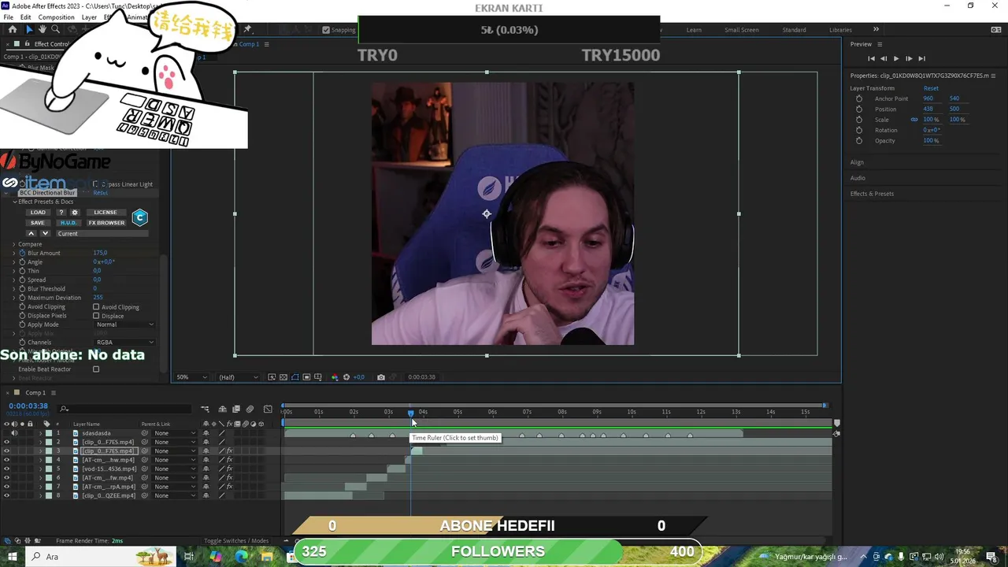Click the 0:00:03:38 current timecode

(28, 406)
